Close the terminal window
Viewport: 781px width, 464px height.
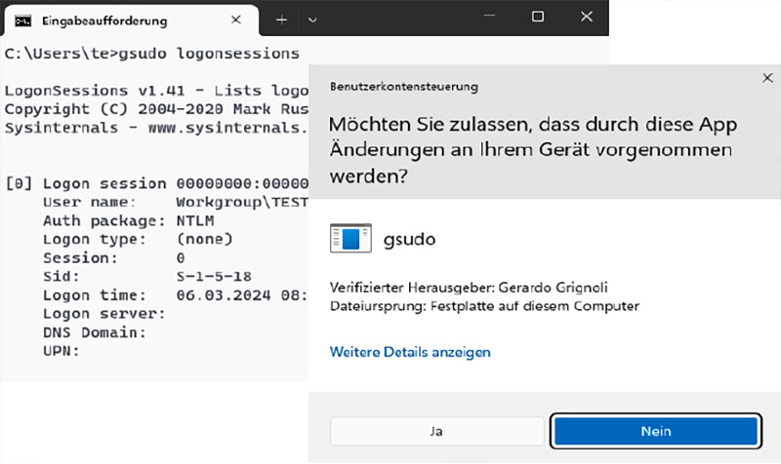587,17
